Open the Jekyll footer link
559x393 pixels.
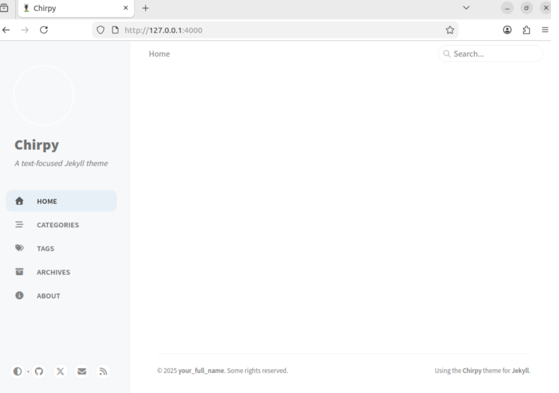(520, 371)
